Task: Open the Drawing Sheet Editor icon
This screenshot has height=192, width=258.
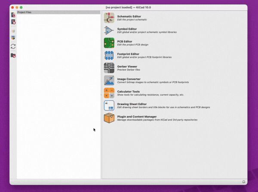Action: (109, 105)
